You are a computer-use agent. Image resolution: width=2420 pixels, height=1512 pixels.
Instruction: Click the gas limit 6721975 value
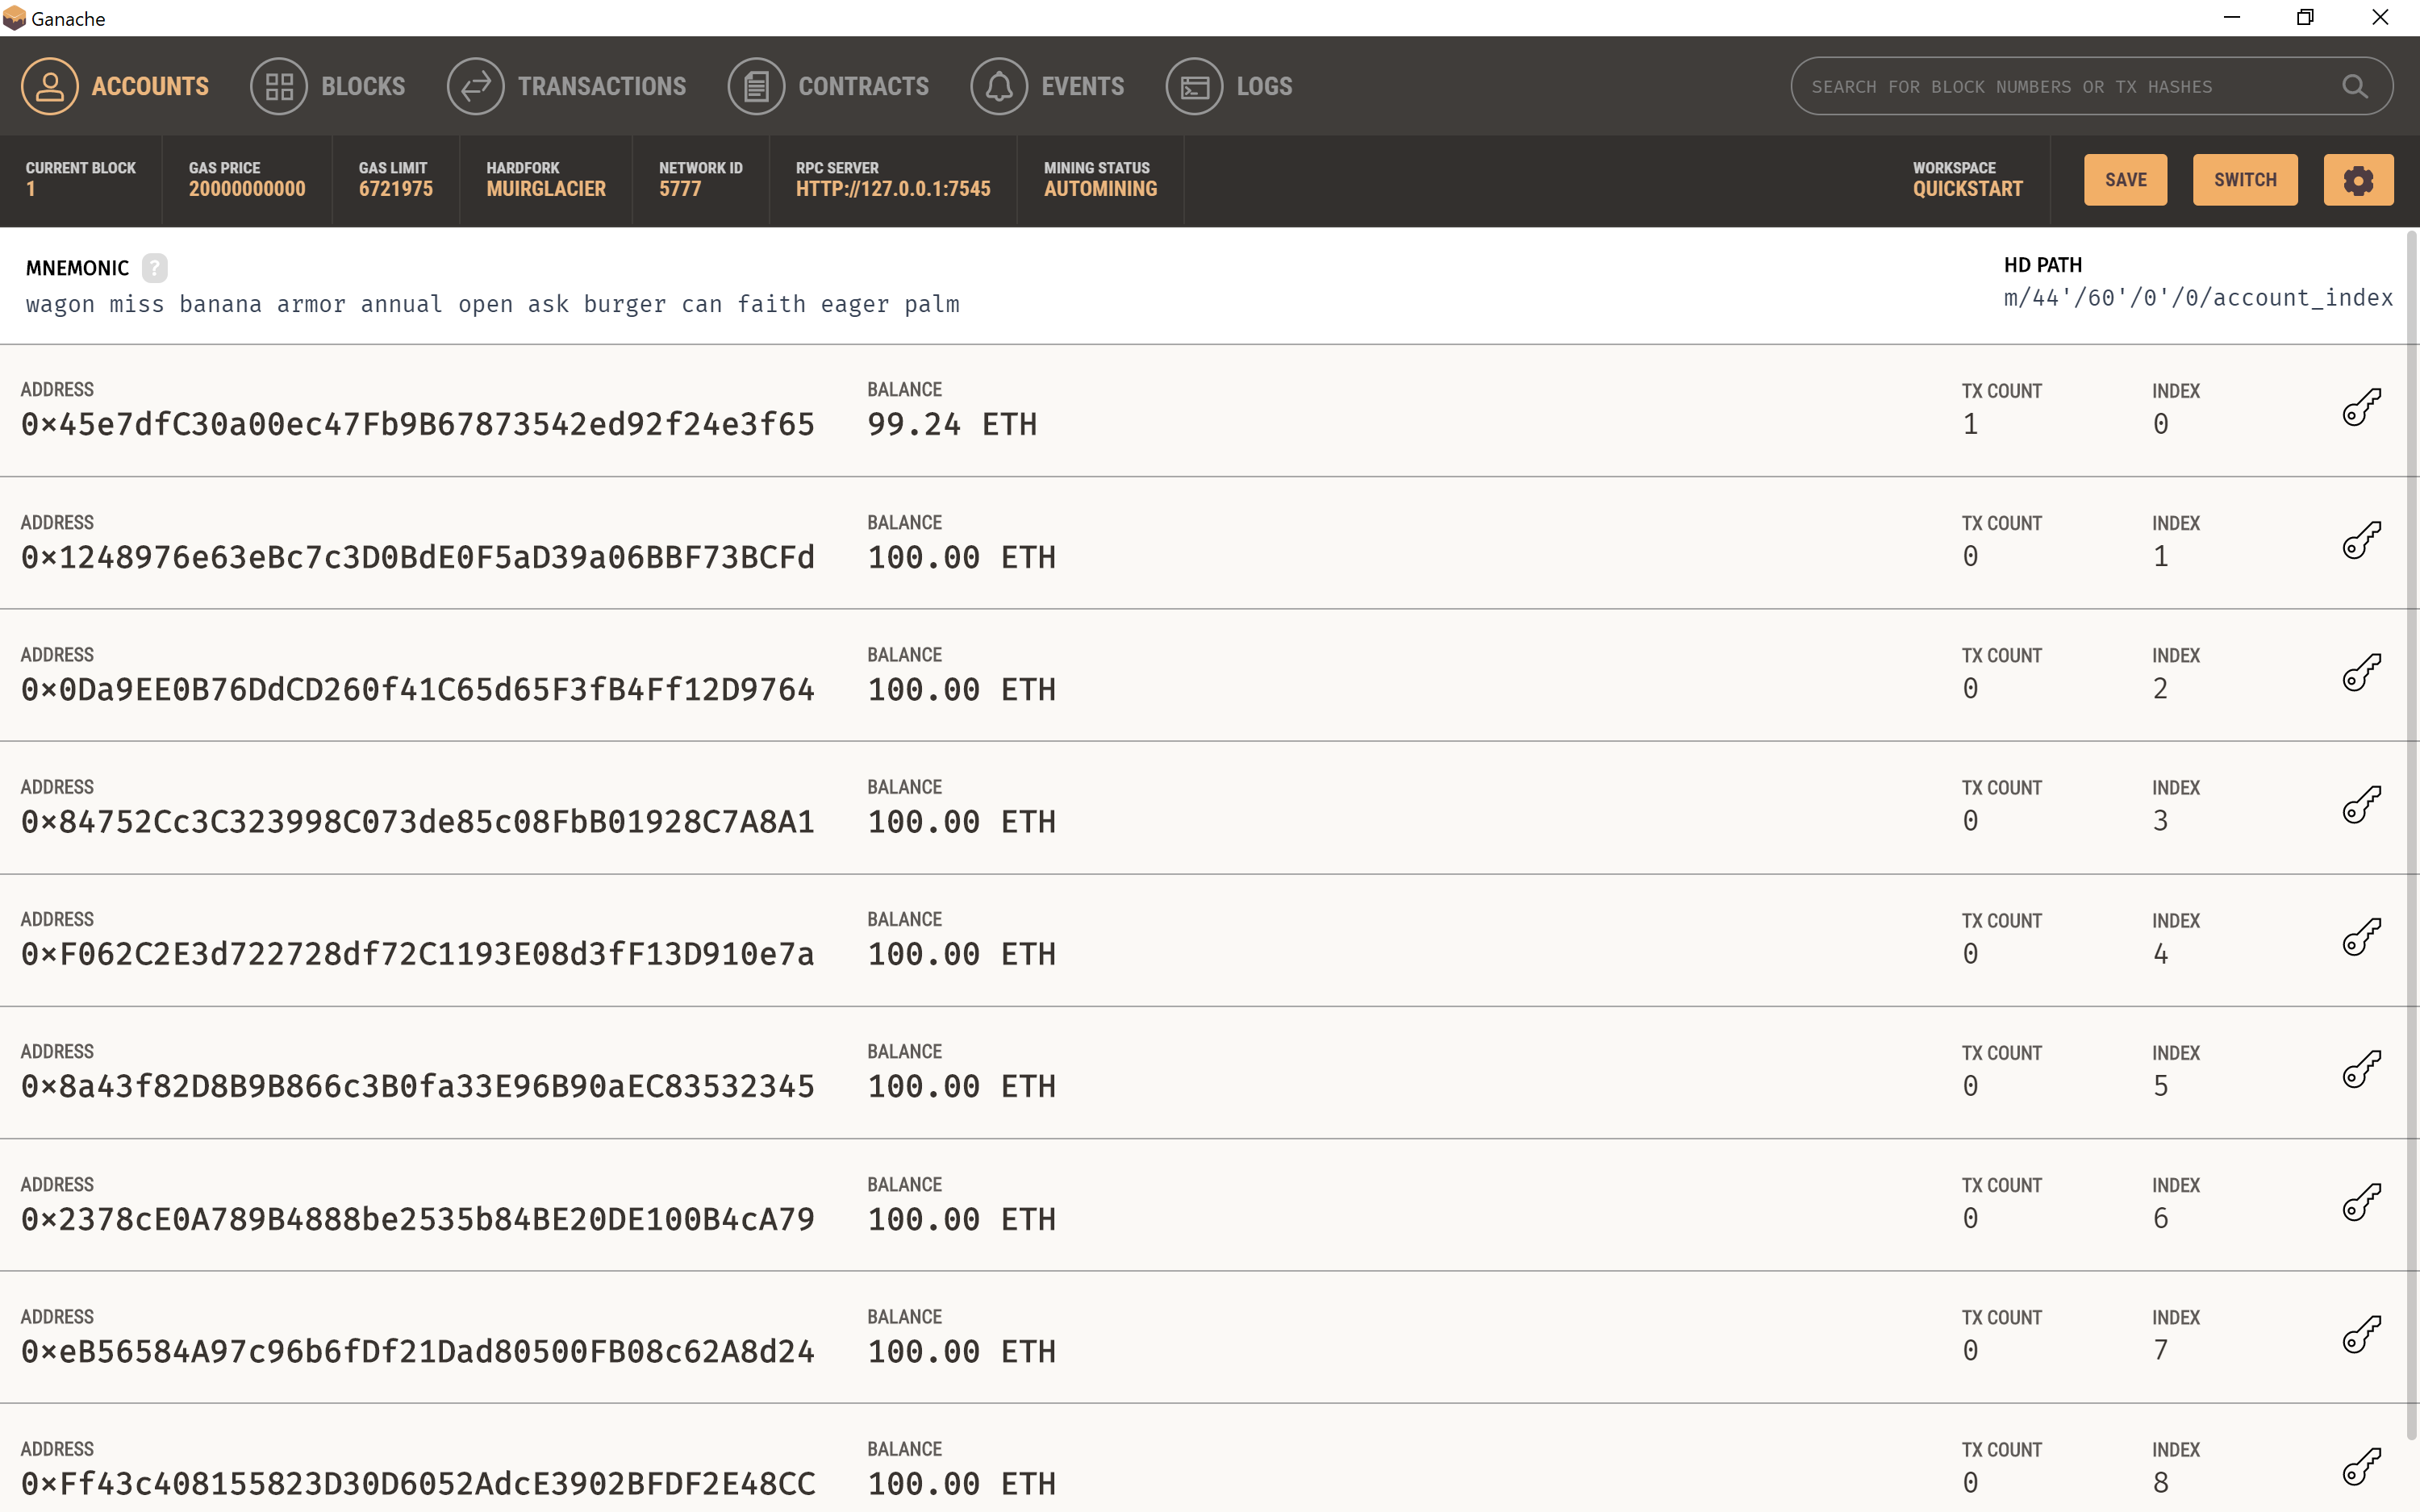pos(396,189)
